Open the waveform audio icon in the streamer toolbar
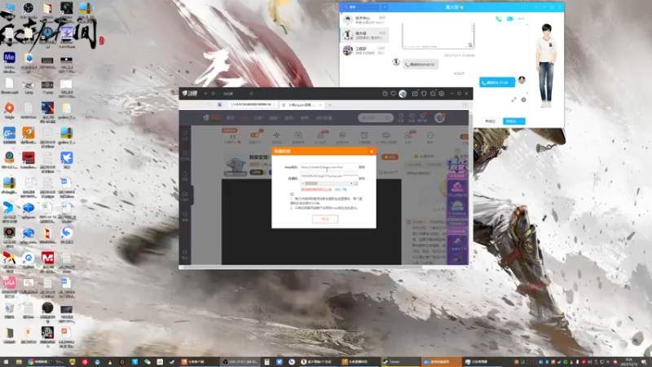This screenshot has height=367, width=652. pos(276,136)
